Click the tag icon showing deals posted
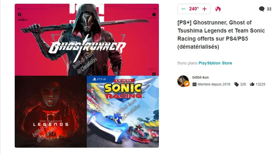Image resolution: width=276 pixels, height=154 pixels. (x=236, y=84)
